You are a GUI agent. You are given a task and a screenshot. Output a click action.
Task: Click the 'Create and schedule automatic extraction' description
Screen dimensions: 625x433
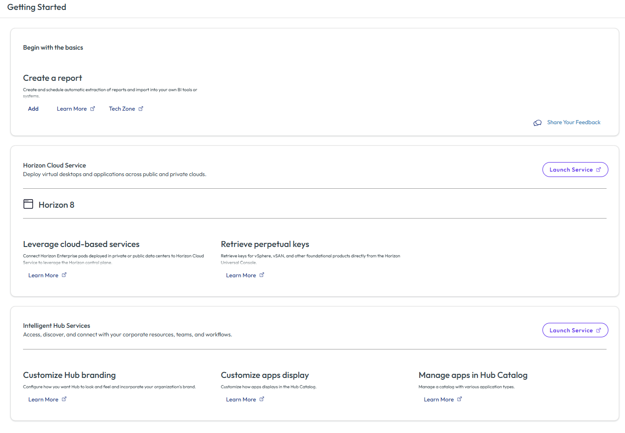coord(110,93)
